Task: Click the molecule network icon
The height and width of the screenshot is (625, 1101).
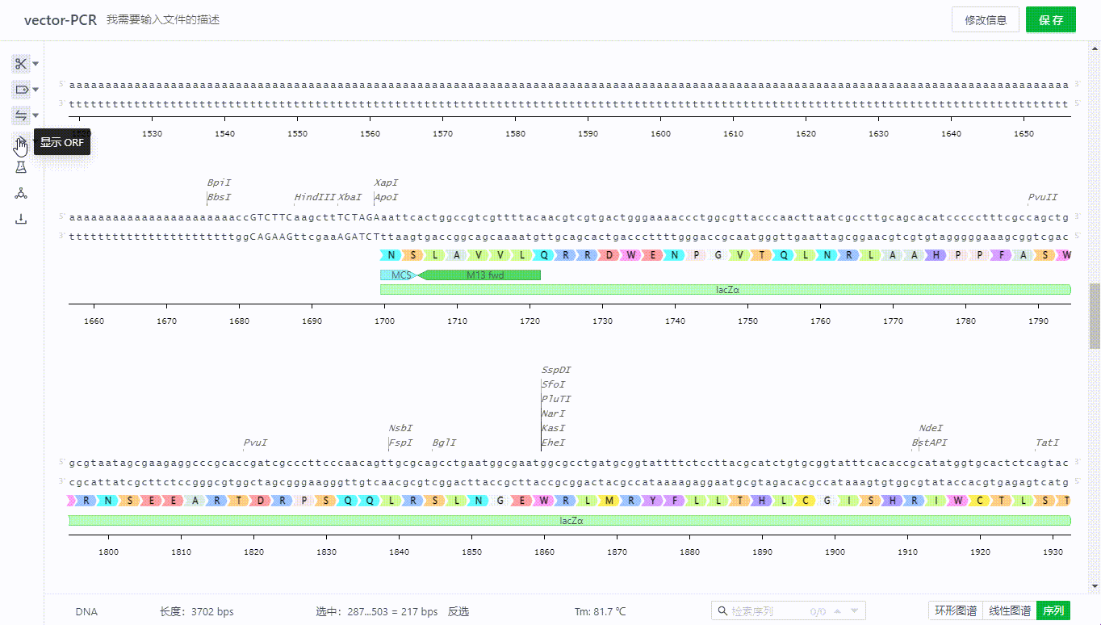Action: [21, 193]
